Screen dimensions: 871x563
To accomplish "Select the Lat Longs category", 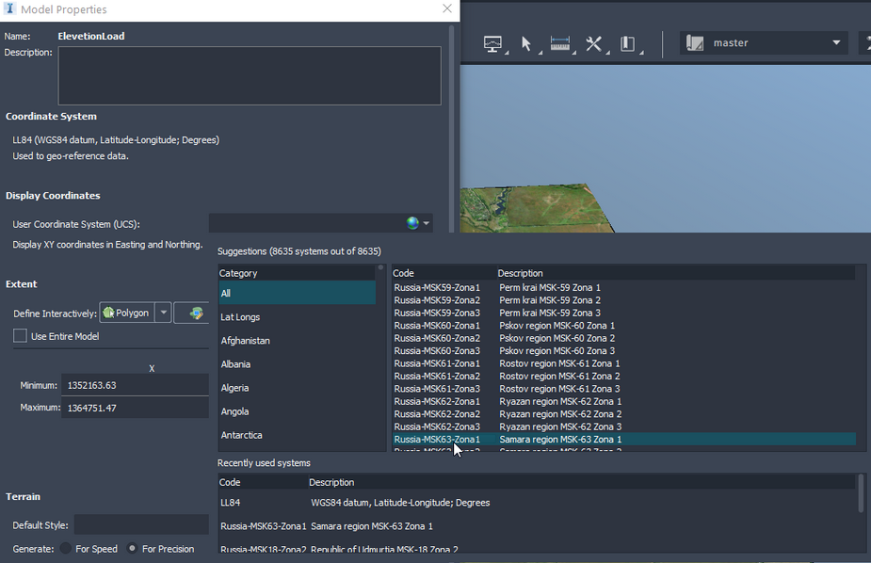I will pos(241,317).
